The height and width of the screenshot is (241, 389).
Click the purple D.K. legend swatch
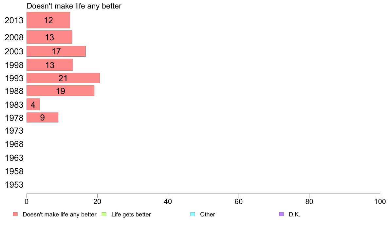[x=281, y=214]
